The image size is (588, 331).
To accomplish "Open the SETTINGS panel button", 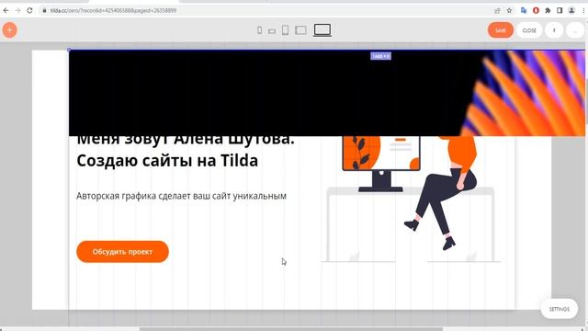I will pyautogui.click(x=560, y=309).
